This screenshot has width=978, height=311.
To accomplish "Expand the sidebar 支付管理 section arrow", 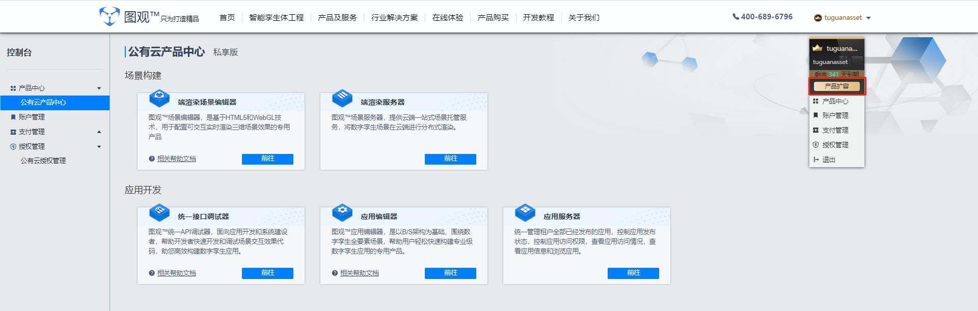I will (x=99, y=132).
